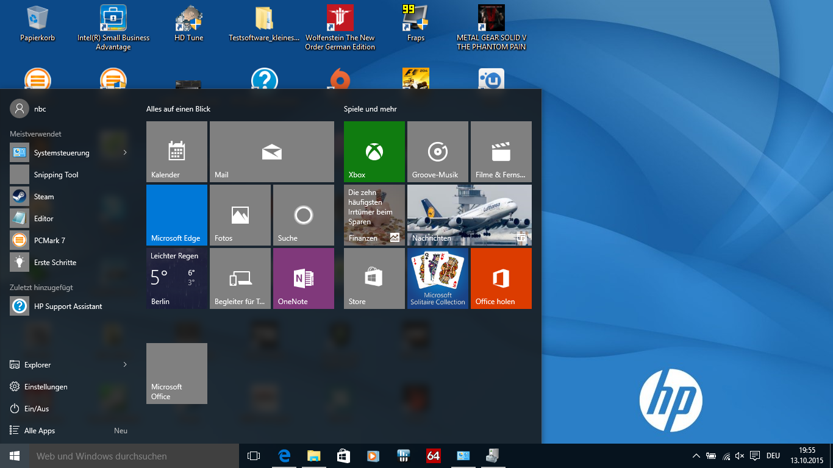Open the Filme & Fernsehen tile
The image size is (833, 468).
(x=501, y=152)
